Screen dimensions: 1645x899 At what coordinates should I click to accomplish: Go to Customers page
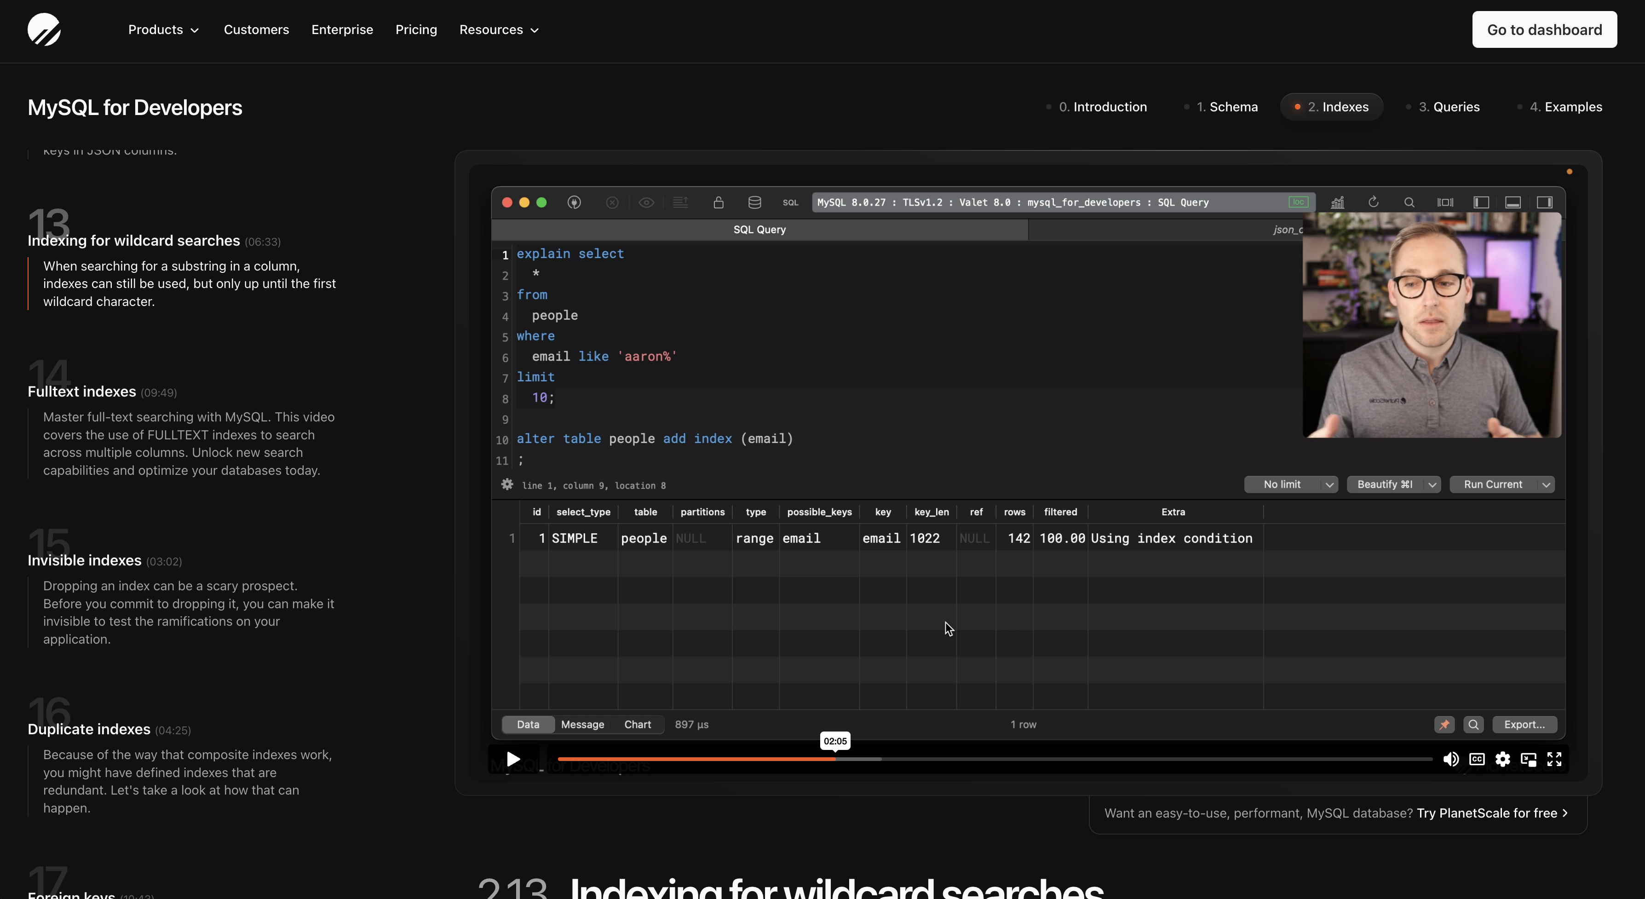[256, 29]
